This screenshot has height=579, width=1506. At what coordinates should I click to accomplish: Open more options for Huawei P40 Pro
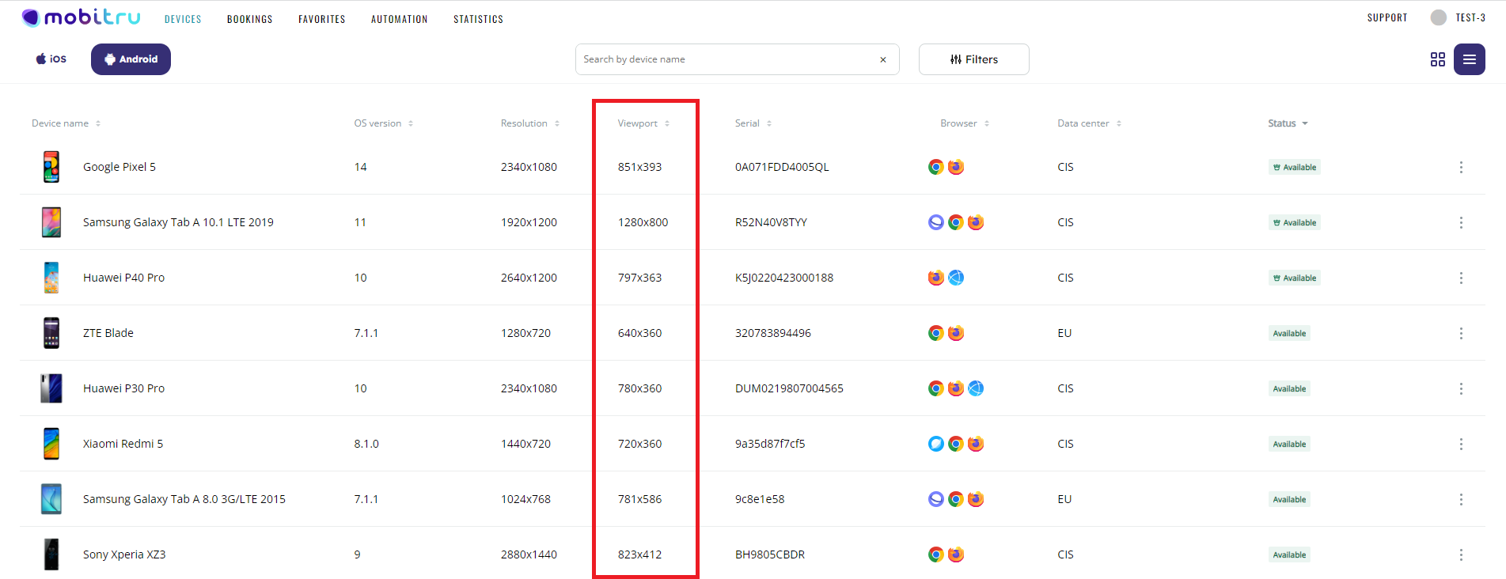(1461, 278)
